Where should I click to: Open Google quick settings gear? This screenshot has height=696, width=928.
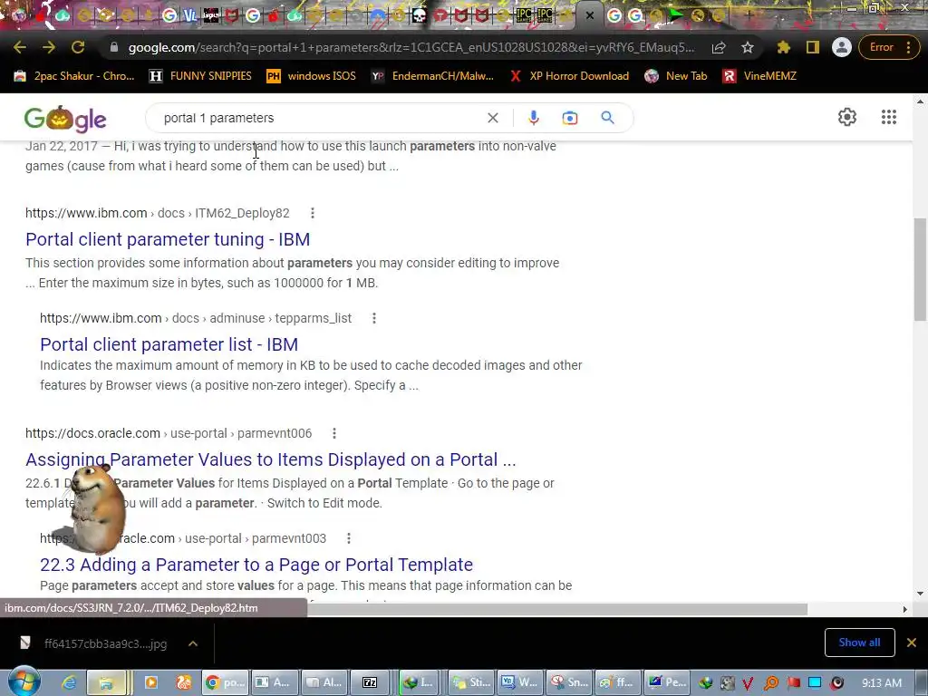coord(847,117)
